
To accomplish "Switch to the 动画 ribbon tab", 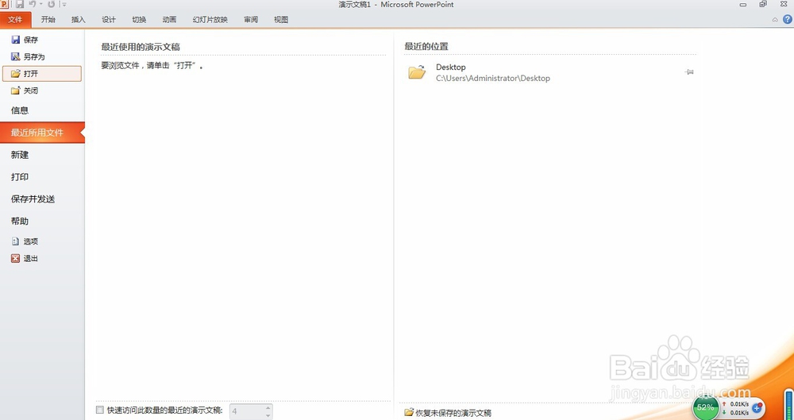I will tap(170, 20).
